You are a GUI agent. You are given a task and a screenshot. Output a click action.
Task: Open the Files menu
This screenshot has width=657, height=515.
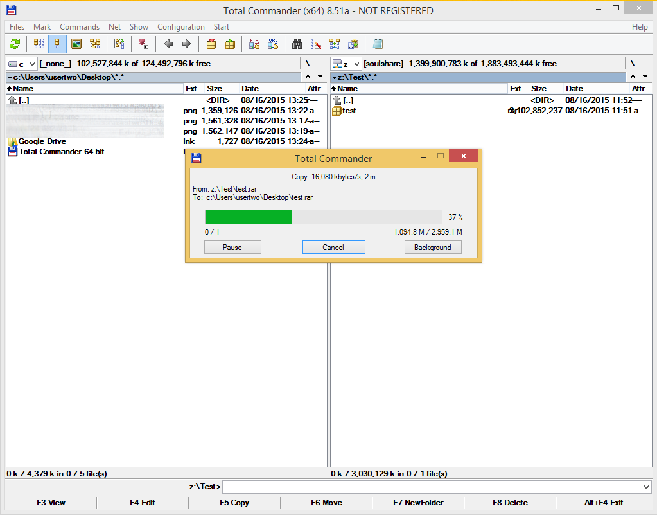17,27
